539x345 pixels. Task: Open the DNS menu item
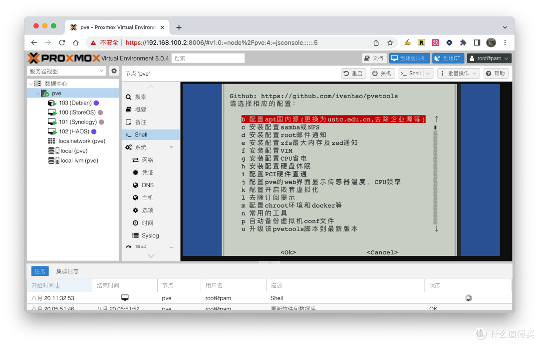click(151, 185)
